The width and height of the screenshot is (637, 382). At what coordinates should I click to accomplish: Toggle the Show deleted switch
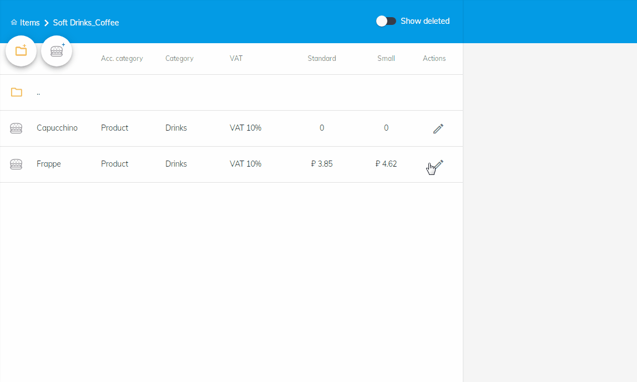[x=386, y=21]
